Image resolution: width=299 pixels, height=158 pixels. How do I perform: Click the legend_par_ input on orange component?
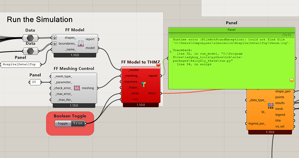[257, 124]
